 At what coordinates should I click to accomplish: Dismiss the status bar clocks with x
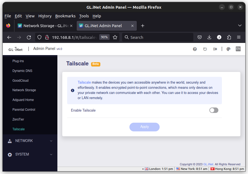[x=143, y=169]
